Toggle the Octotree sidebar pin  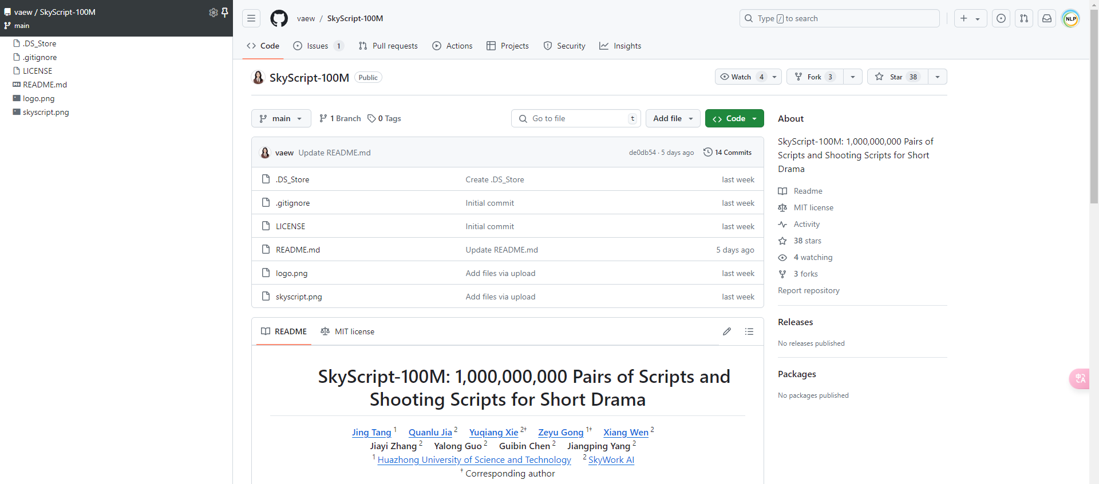click(225, 12)
